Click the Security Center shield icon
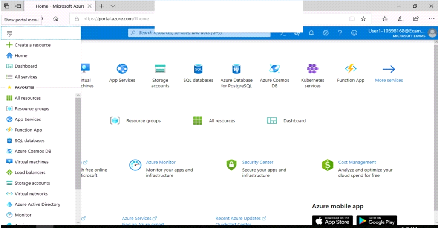Image resolution: width=438 pixels, height=228 pixels. [231, 165]
